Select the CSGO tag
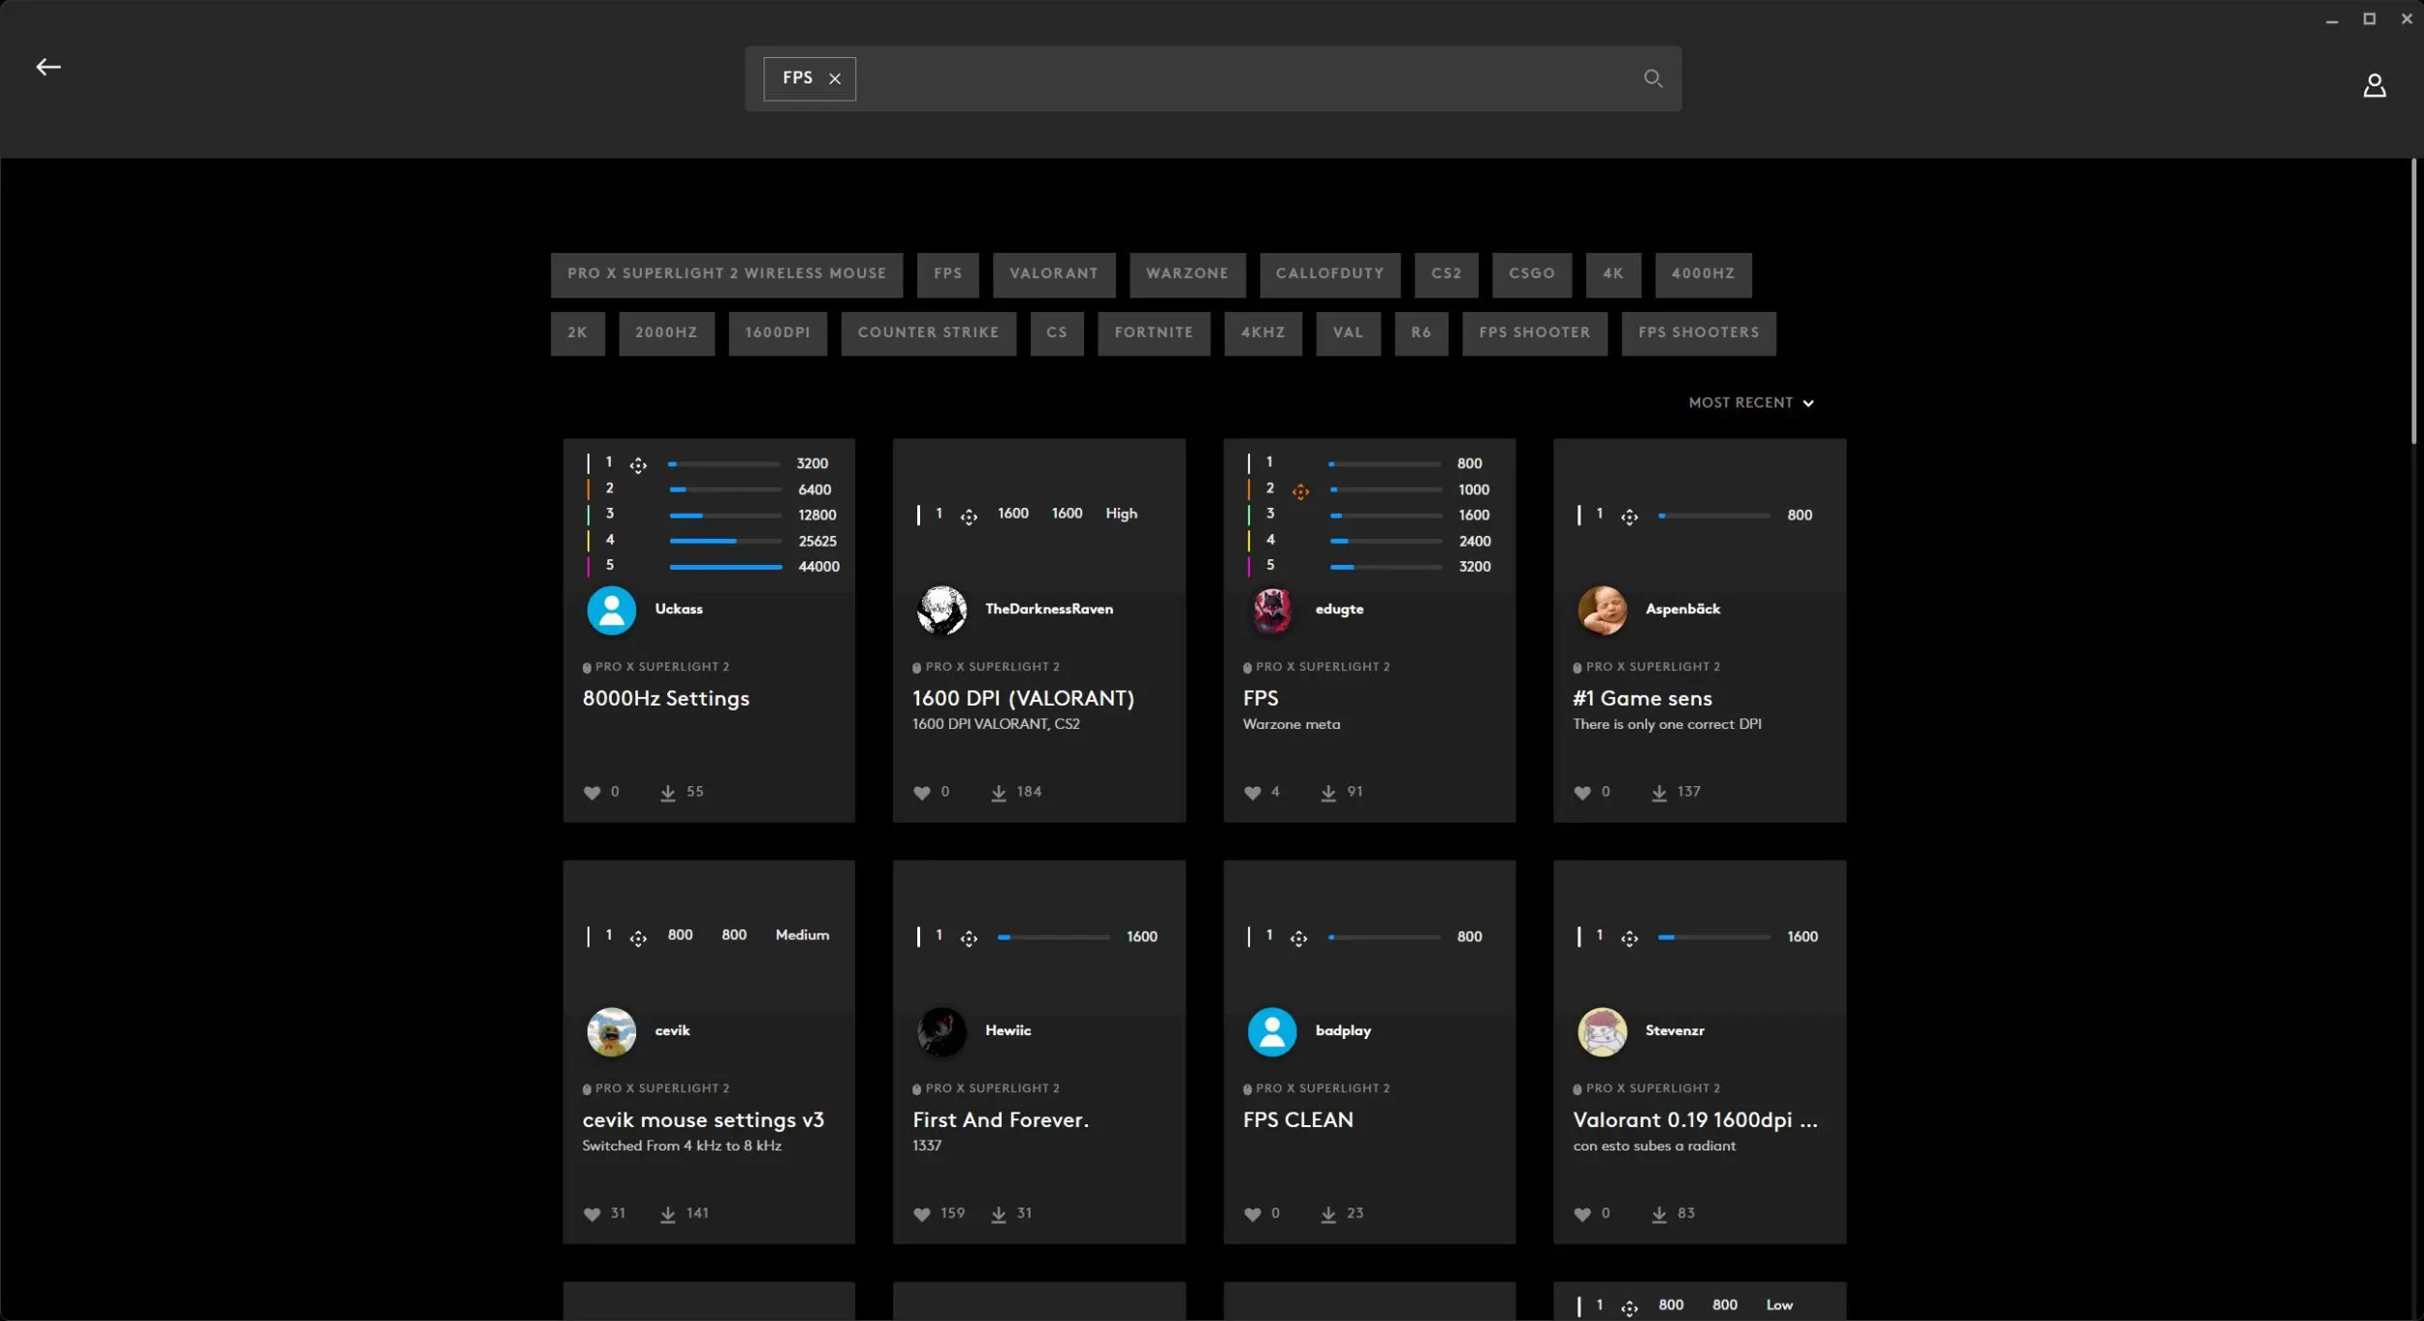The height and width of the screenshot is (1321, 2424). (1531, 274)
